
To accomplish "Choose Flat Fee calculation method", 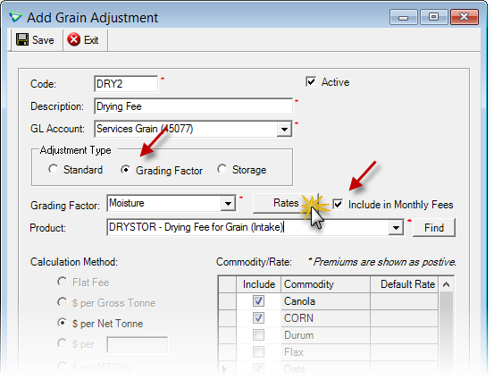I will coord(62,282).
